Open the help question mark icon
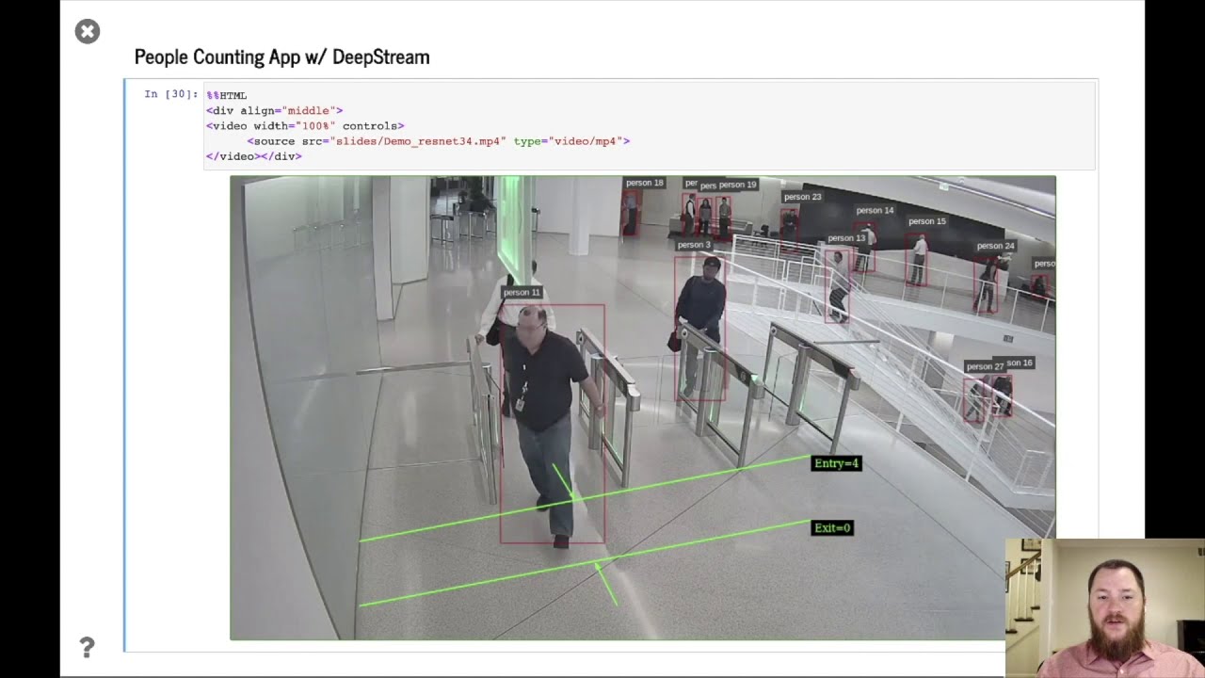The height and width of the screenshot is (678, 1205). click(87, 647)
